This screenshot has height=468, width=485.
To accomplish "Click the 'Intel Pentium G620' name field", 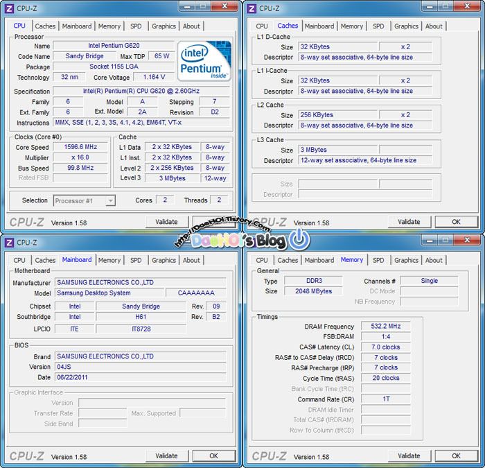I will [114, 46].
